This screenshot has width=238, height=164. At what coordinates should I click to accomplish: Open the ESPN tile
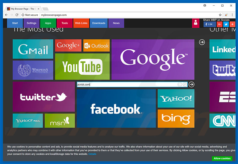[223, 97]
